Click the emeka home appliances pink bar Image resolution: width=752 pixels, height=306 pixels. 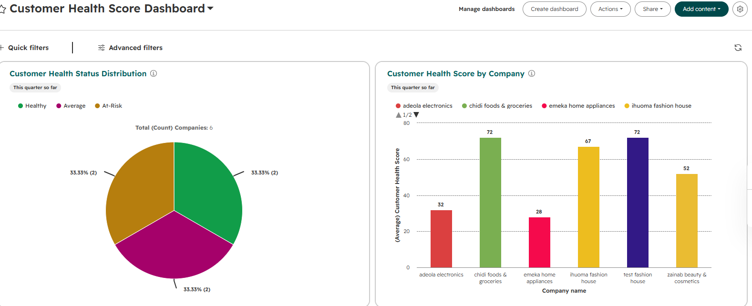[539, 242]
